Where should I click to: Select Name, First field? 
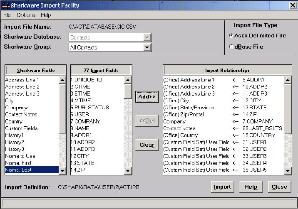point(32,163)
